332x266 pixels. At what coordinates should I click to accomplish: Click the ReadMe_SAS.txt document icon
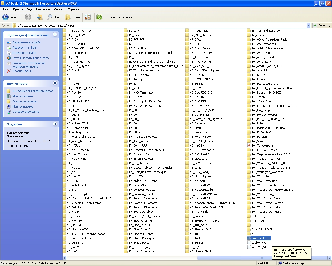(249, 247)
